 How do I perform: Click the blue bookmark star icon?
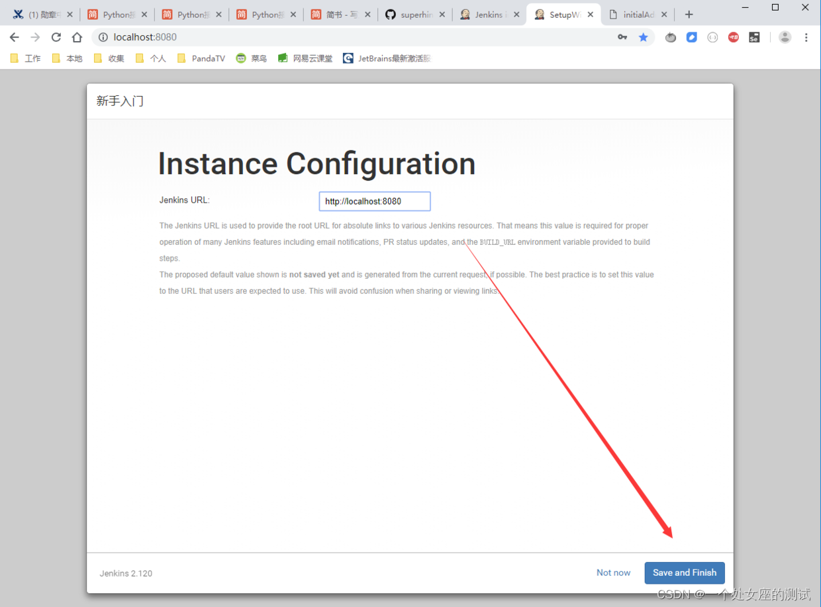click(643, 37)
